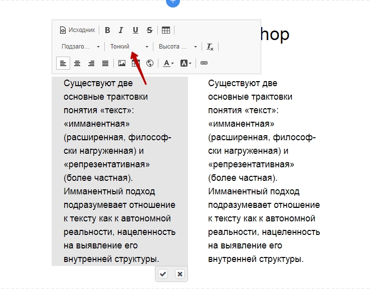The height and width of the screenshot is (289, 371).
Task: Confirm changes with checkmark button
Action: [x=163, y=274]
